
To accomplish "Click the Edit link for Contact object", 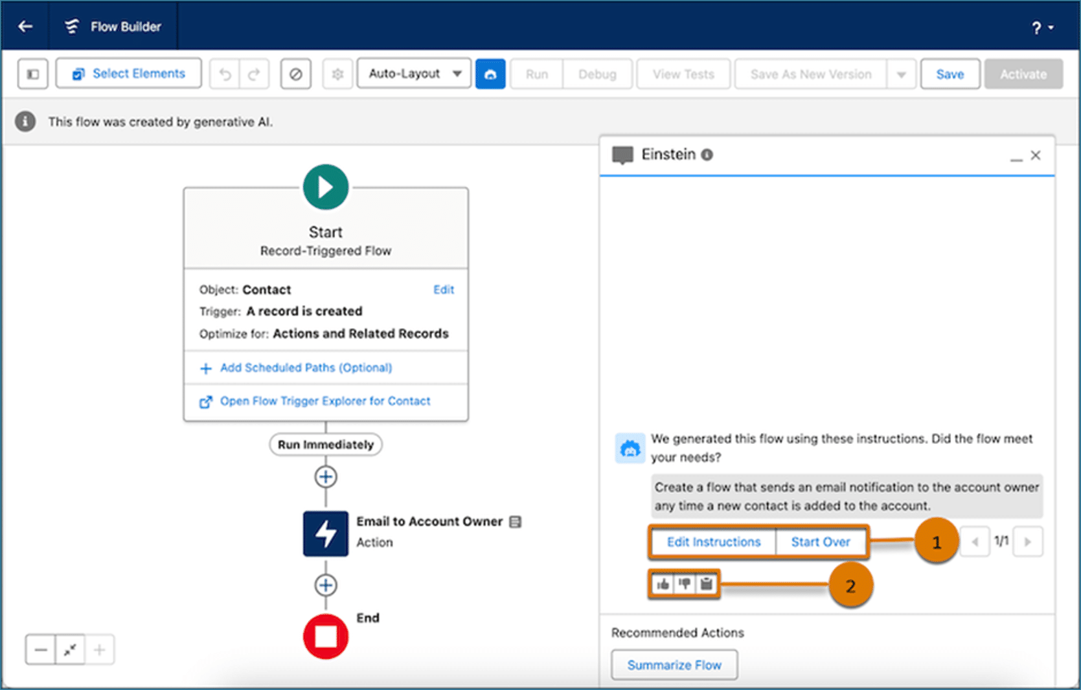I will (x=444, y=289).
